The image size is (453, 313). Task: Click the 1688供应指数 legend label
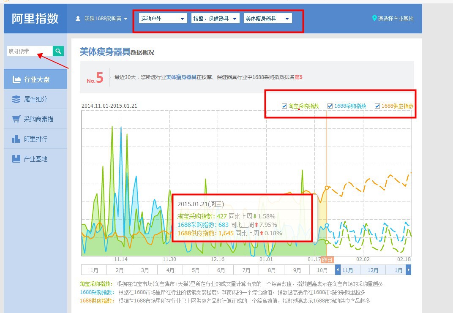(x=398, y=106)
